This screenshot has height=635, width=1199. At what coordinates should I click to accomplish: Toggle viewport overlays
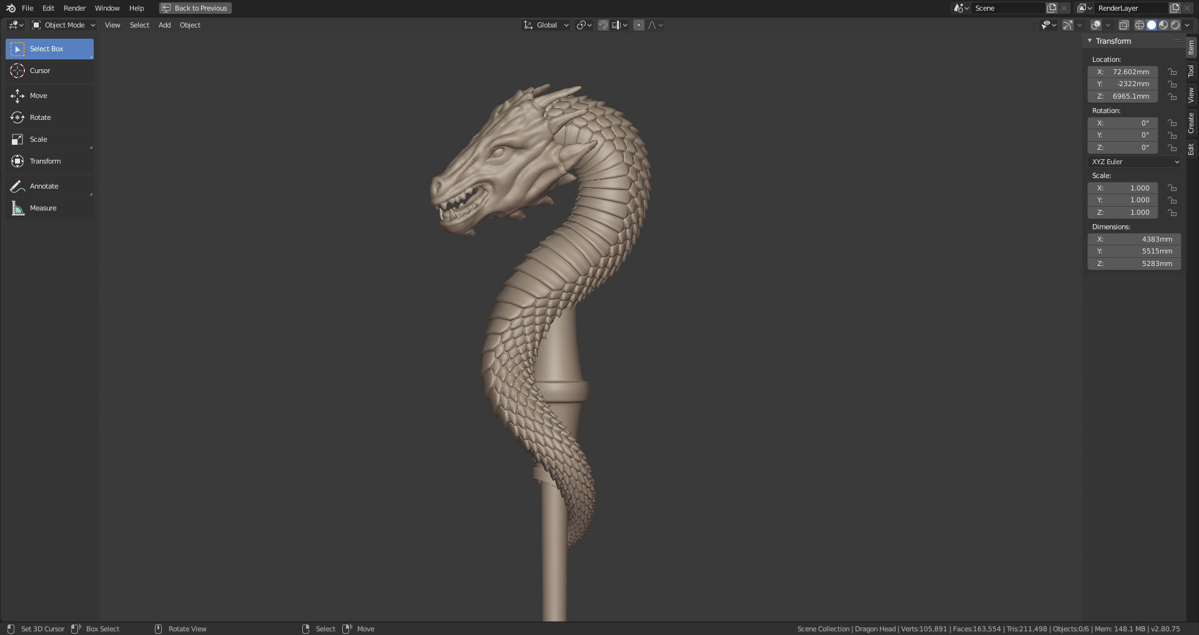(1096, 25)
